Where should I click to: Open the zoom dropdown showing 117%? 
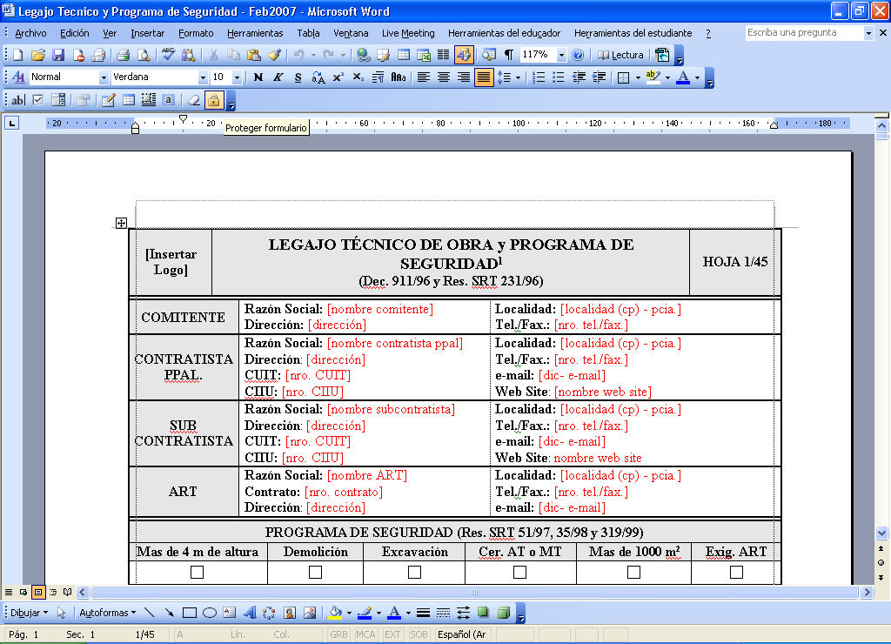561,55
